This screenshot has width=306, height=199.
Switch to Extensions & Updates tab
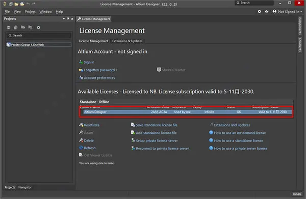click(127, 41)
